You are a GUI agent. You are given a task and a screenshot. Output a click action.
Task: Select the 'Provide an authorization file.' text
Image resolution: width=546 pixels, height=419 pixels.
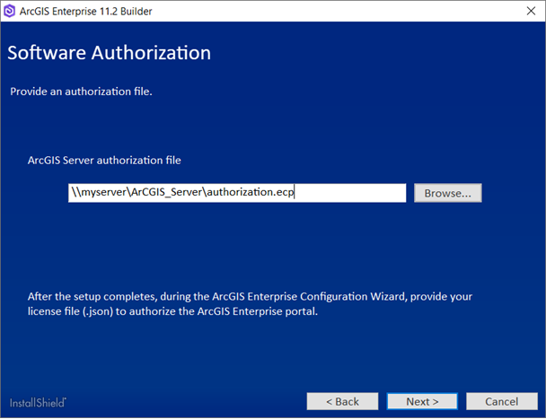click(x=81, y=92)
